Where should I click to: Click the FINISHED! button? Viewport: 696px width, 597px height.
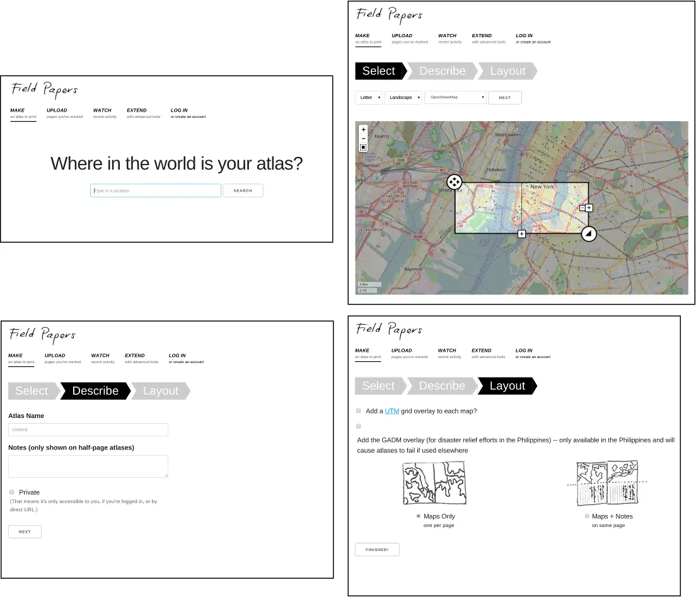377,550
